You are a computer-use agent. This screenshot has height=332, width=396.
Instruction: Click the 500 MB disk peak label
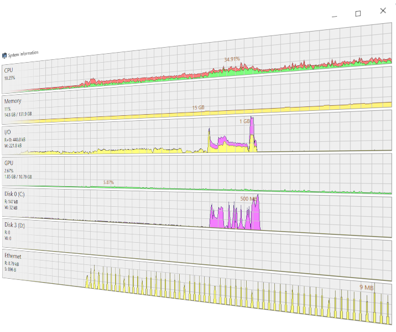[x=249, y=198]
